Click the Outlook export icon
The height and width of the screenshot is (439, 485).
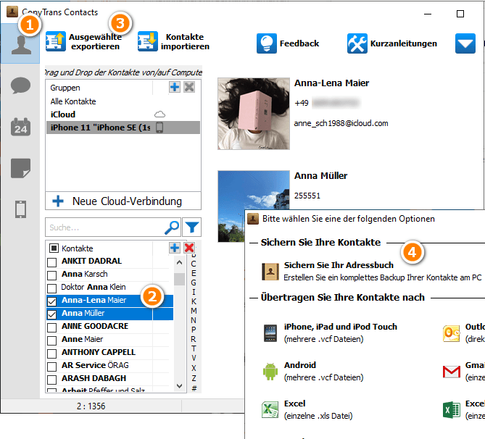[x=451, y=333]
